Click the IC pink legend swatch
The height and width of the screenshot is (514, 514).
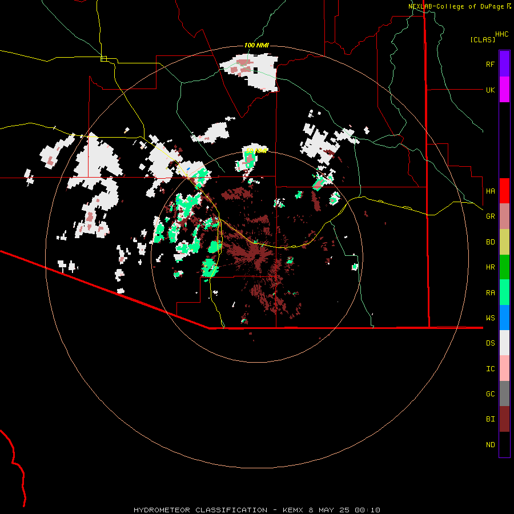point(504,368)
